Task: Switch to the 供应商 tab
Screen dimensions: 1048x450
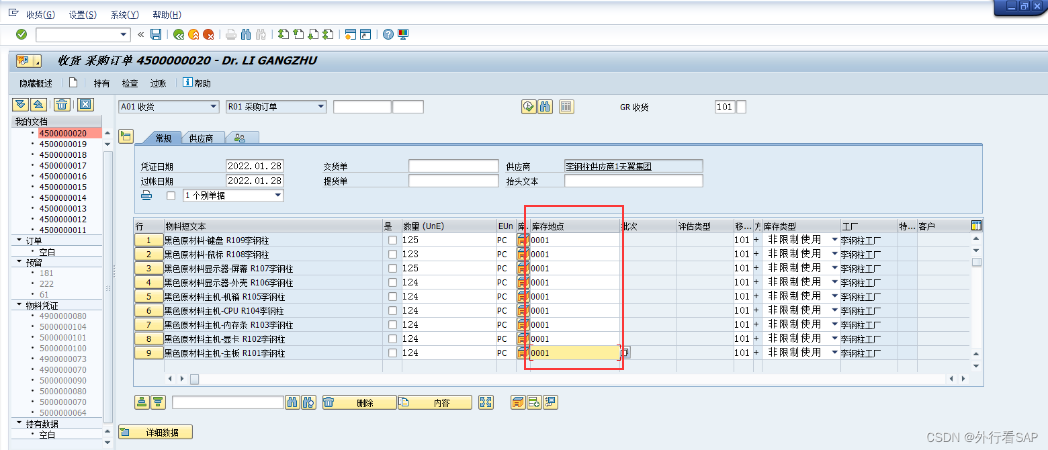Action: (202, 138)
